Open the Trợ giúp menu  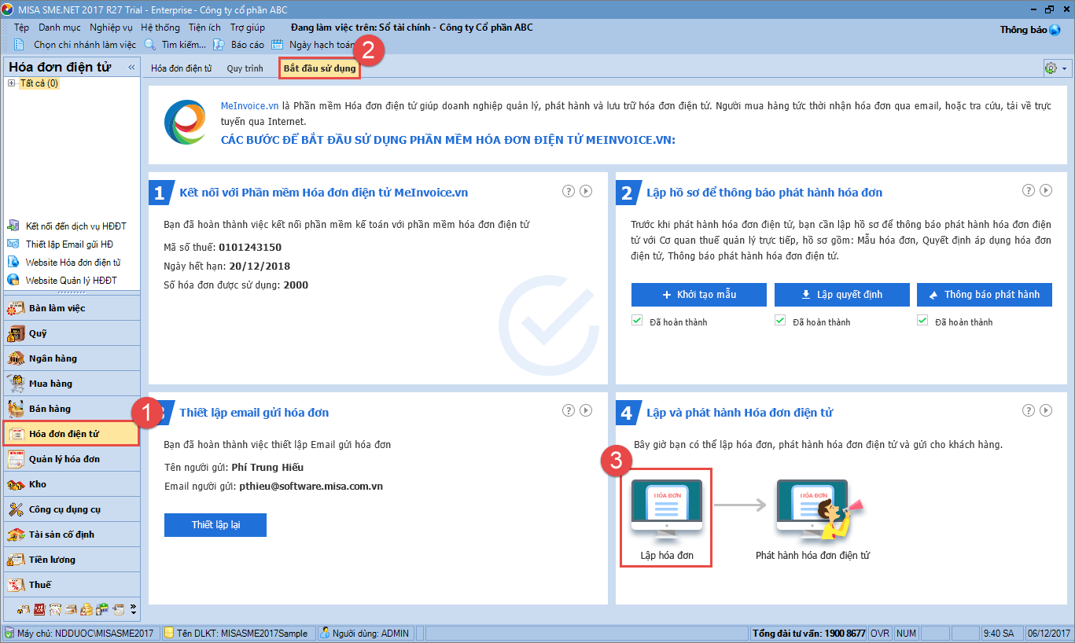(247, 28)
